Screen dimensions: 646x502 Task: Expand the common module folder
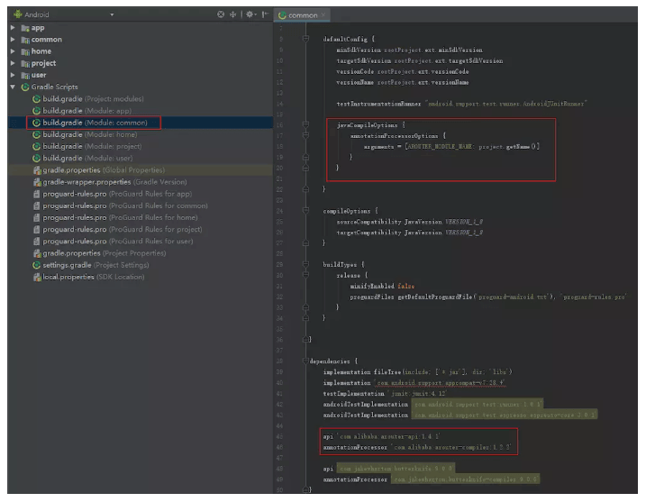pyautogui.click(x=13, y=40)
